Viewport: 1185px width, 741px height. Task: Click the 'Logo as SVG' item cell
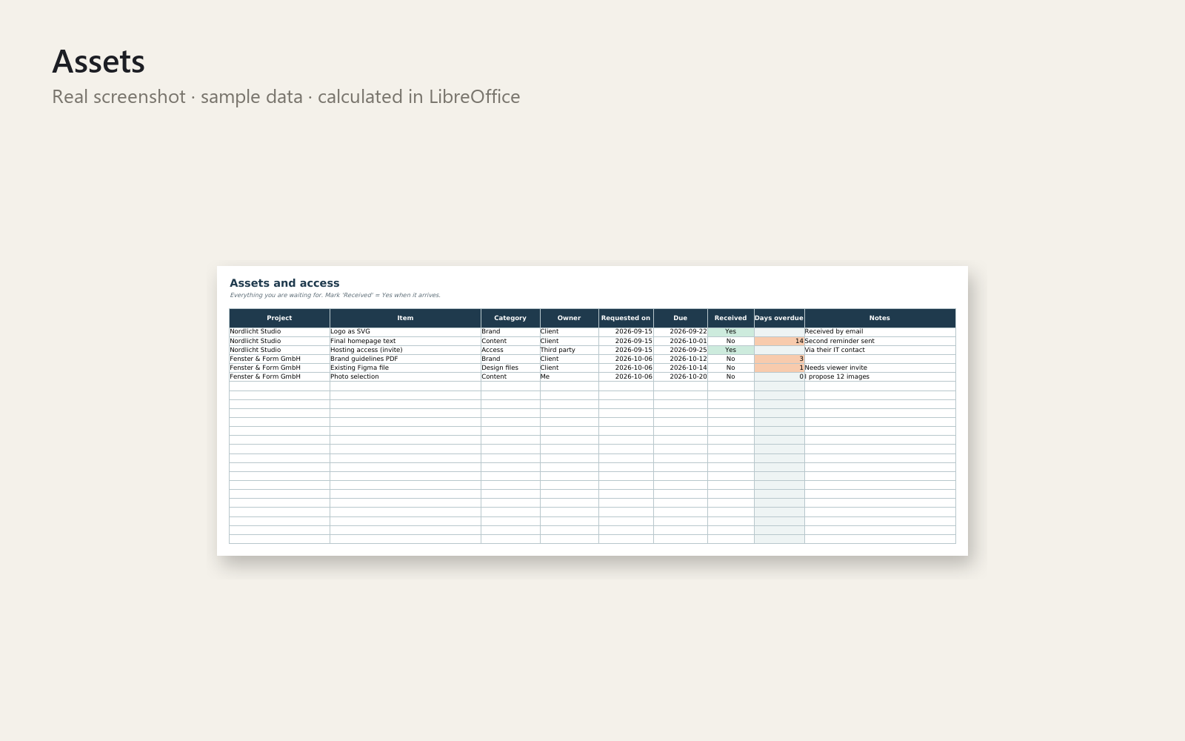pyautogui.click(x=405, y=332)
